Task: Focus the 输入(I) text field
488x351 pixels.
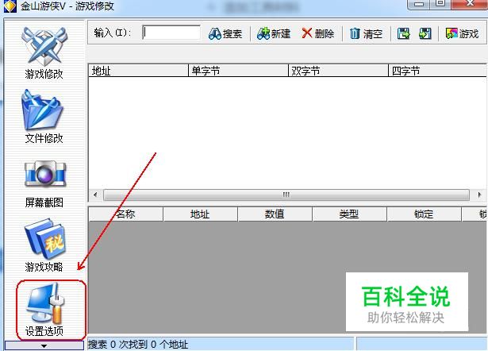Action: point(171,33)
